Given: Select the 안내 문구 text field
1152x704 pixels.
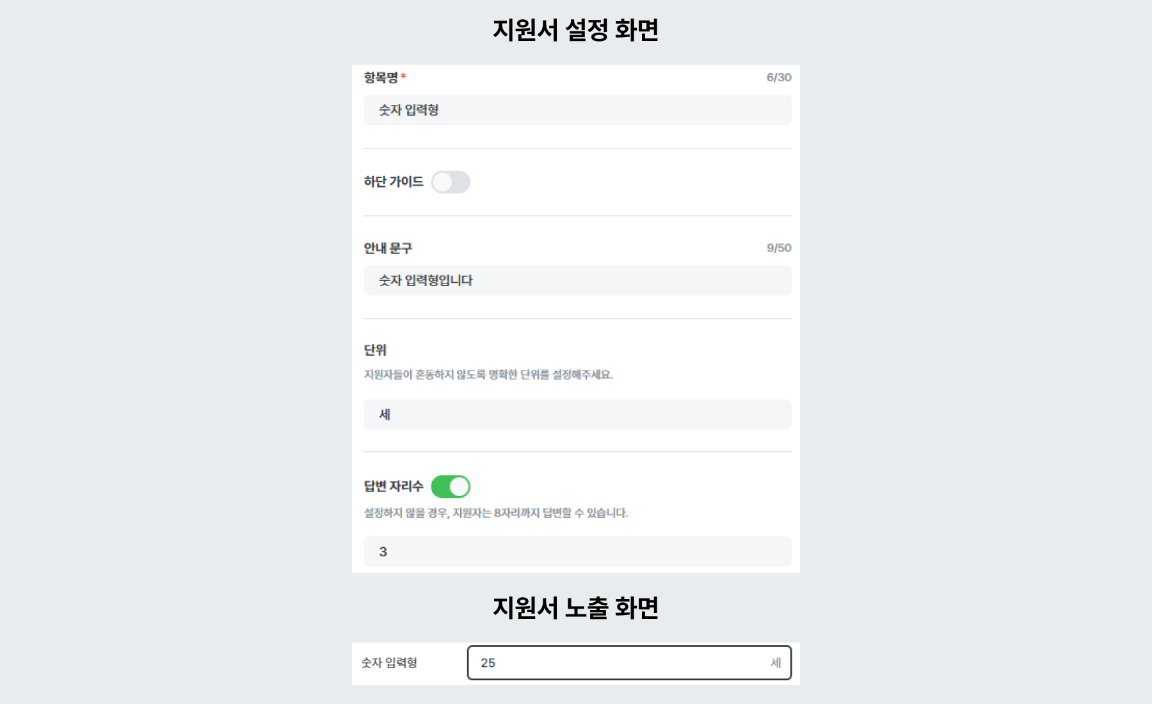Looking at the screenshot, I should (576, 280).
